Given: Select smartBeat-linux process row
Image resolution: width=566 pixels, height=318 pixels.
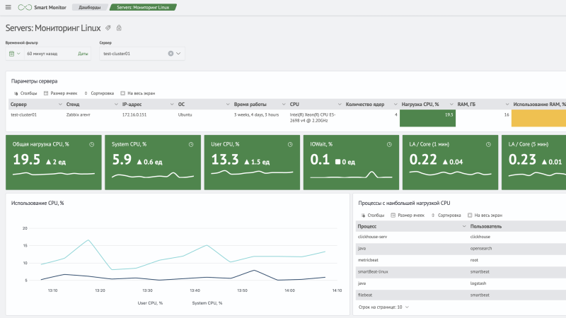Looking at the screenshot, I should click(461, 272).
